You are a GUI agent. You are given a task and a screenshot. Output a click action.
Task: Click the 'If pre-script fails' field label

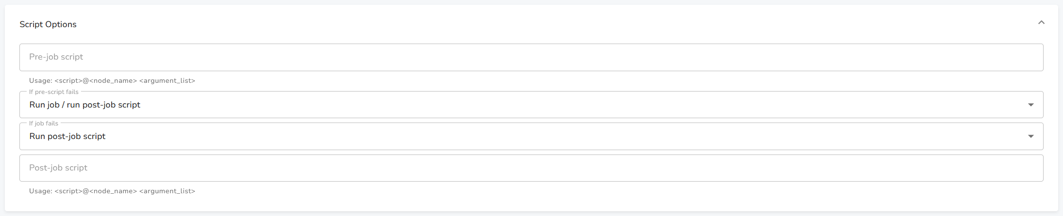54,92
